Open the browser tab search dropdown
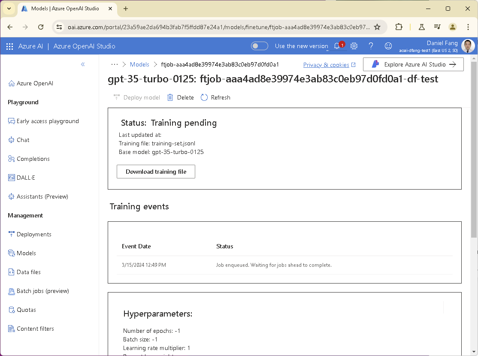Image resolution: width=478 pixels, height=356 pixels. [9, 9]
